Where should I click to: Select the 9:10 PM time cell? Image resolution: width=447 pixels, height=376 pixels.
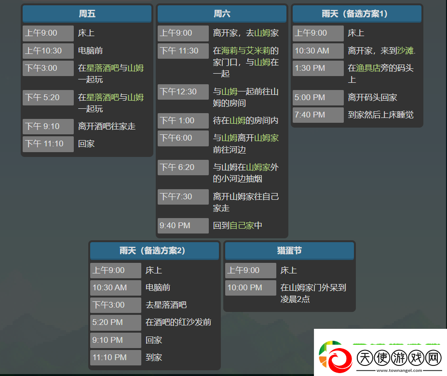coord(116,340)
